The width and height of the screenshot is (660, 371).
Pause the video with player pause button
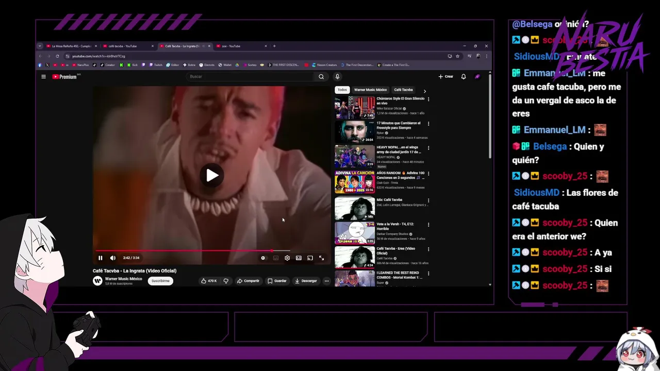[101, 258]
